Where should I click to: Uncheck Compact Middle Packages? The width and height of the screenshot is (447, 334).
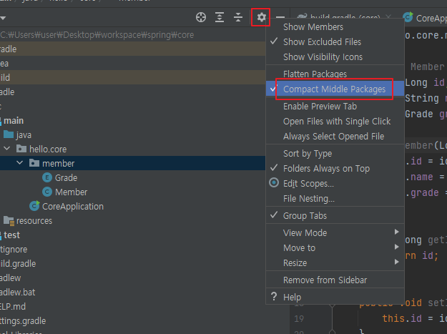coord(335,89)
